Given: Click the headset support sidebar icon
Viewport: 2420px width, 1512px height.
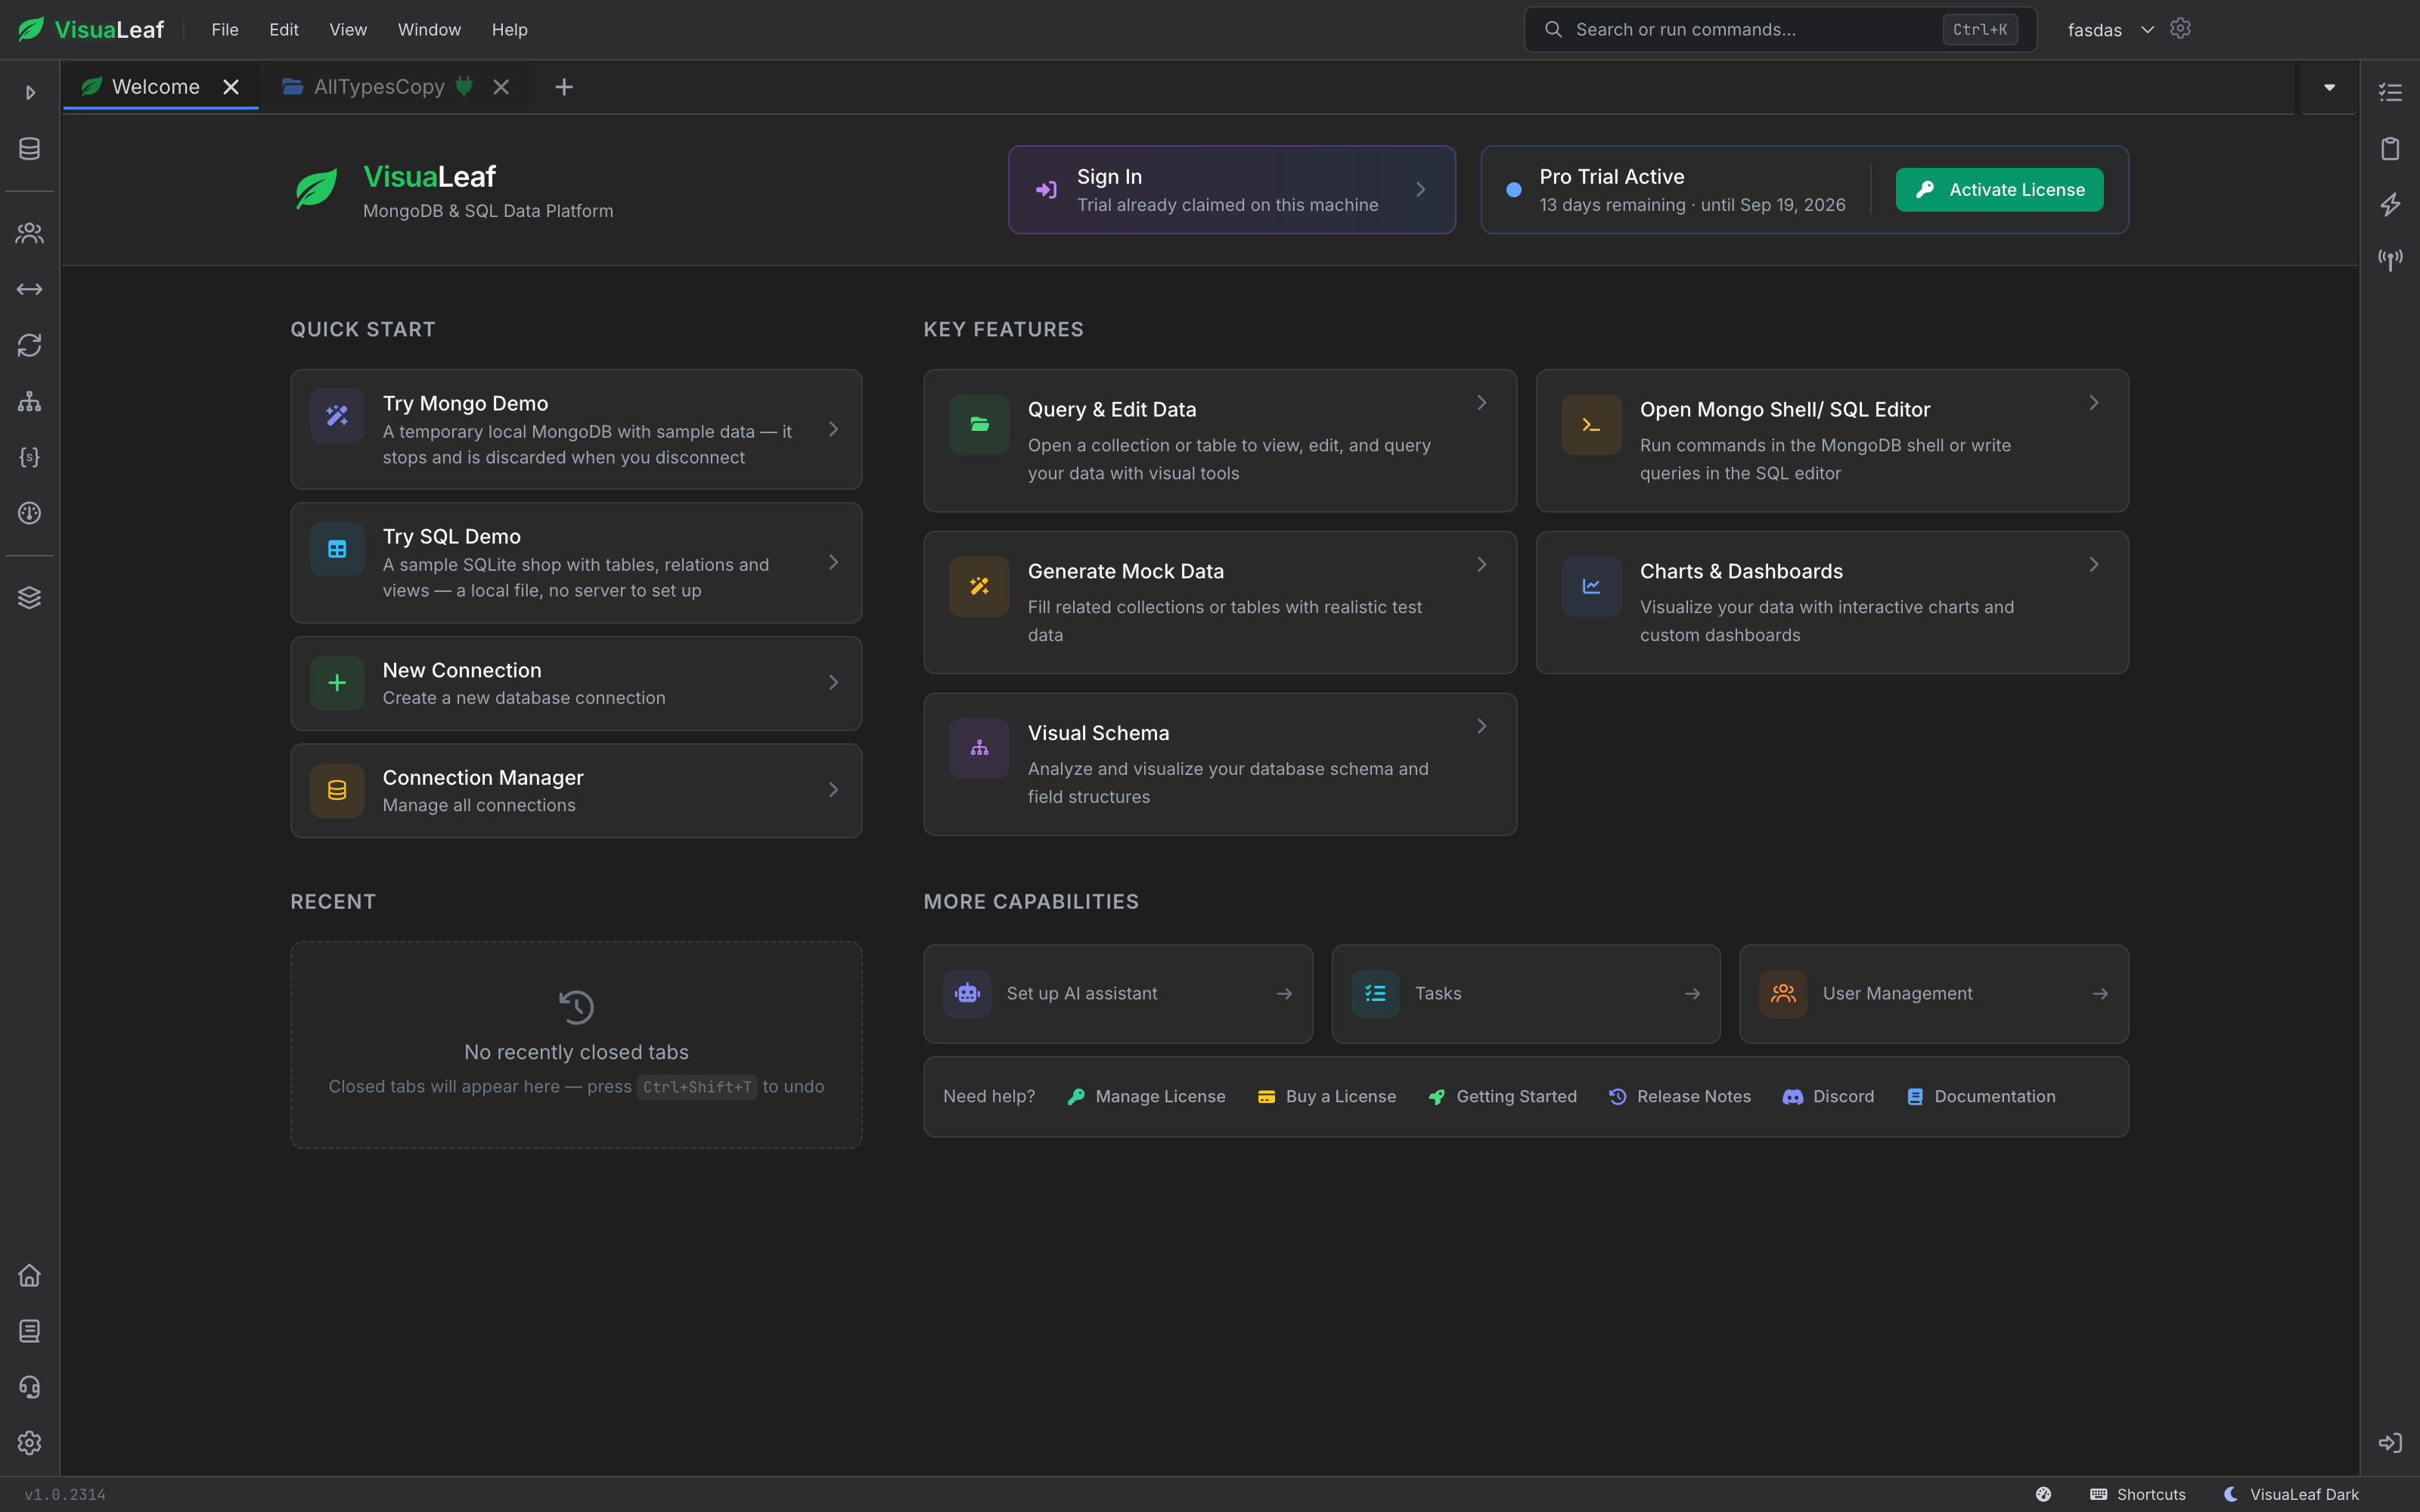Looking at the screenshot, I should click(30, 1387).
